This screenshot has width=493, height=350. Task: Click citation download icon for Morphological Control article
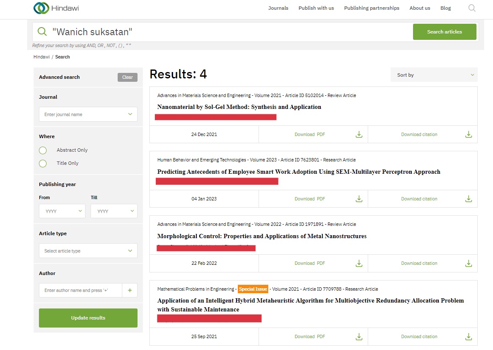click(x=468, y=263)
